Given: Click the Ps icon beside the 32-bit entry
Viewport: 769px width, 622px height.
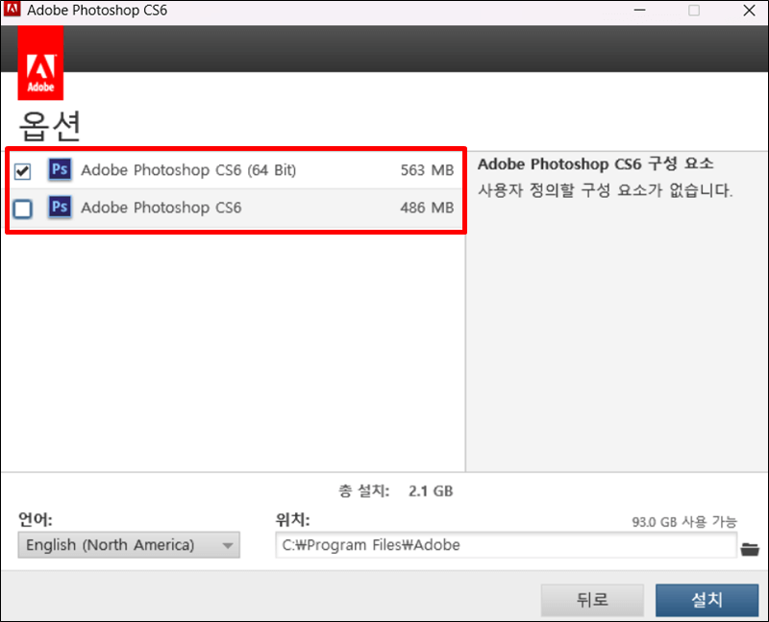Looking at the screenshot, I should (60, 208).
